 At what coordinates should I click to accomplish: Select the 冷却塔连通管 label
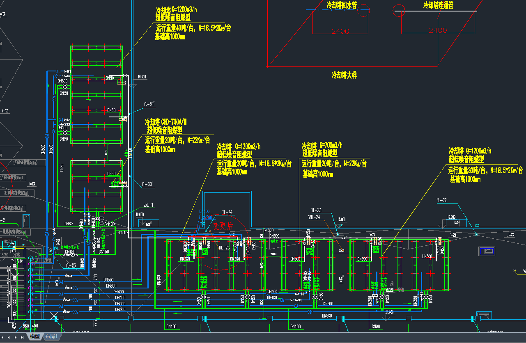pos(441,5)
